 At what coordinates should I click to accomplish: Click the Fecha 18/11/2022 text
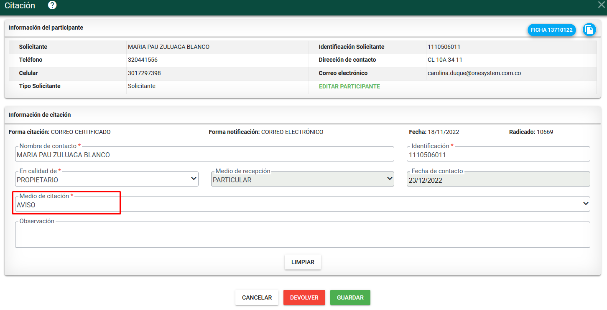(x=434, y=132)
